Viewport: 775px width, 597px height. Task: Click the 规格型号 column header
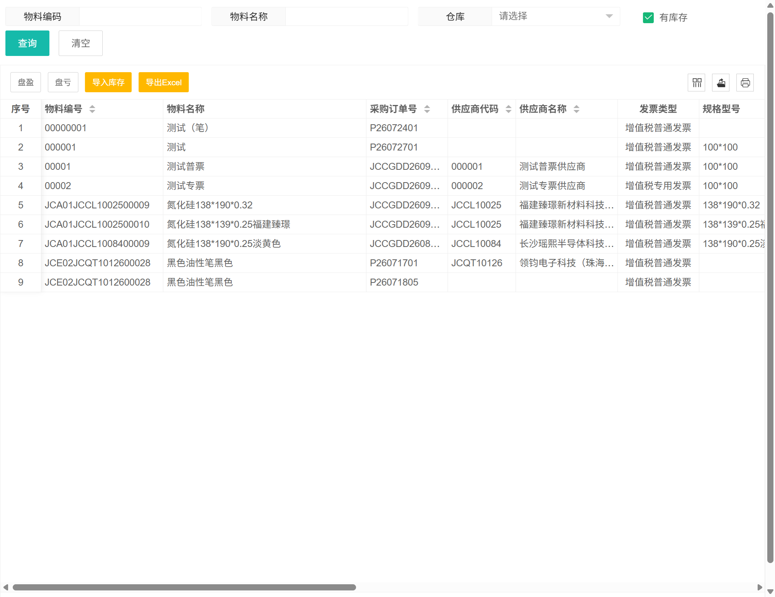pyautogui.click(x=731, y=109)
